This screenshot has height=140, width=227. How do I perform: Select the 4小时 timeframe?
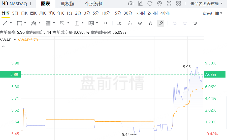[166, 13]
